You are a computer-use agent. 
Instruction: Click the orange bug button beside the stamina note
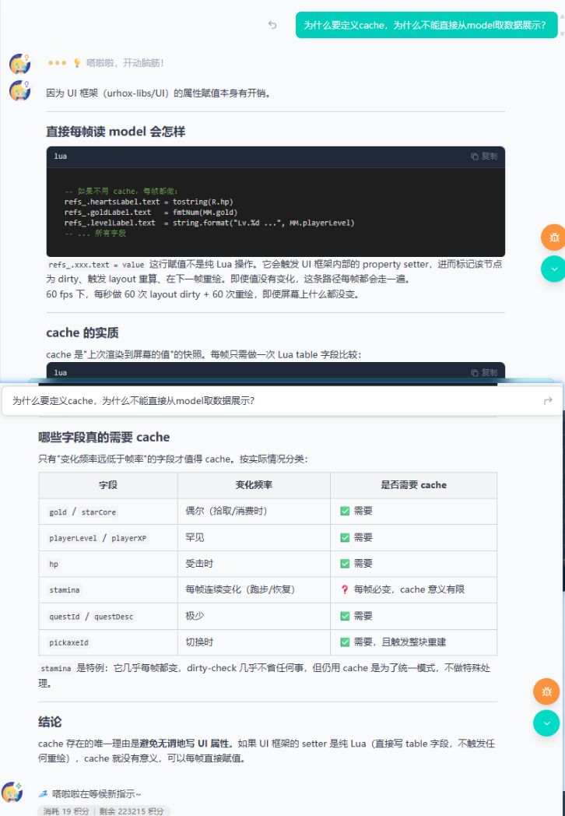click(546, 691)
